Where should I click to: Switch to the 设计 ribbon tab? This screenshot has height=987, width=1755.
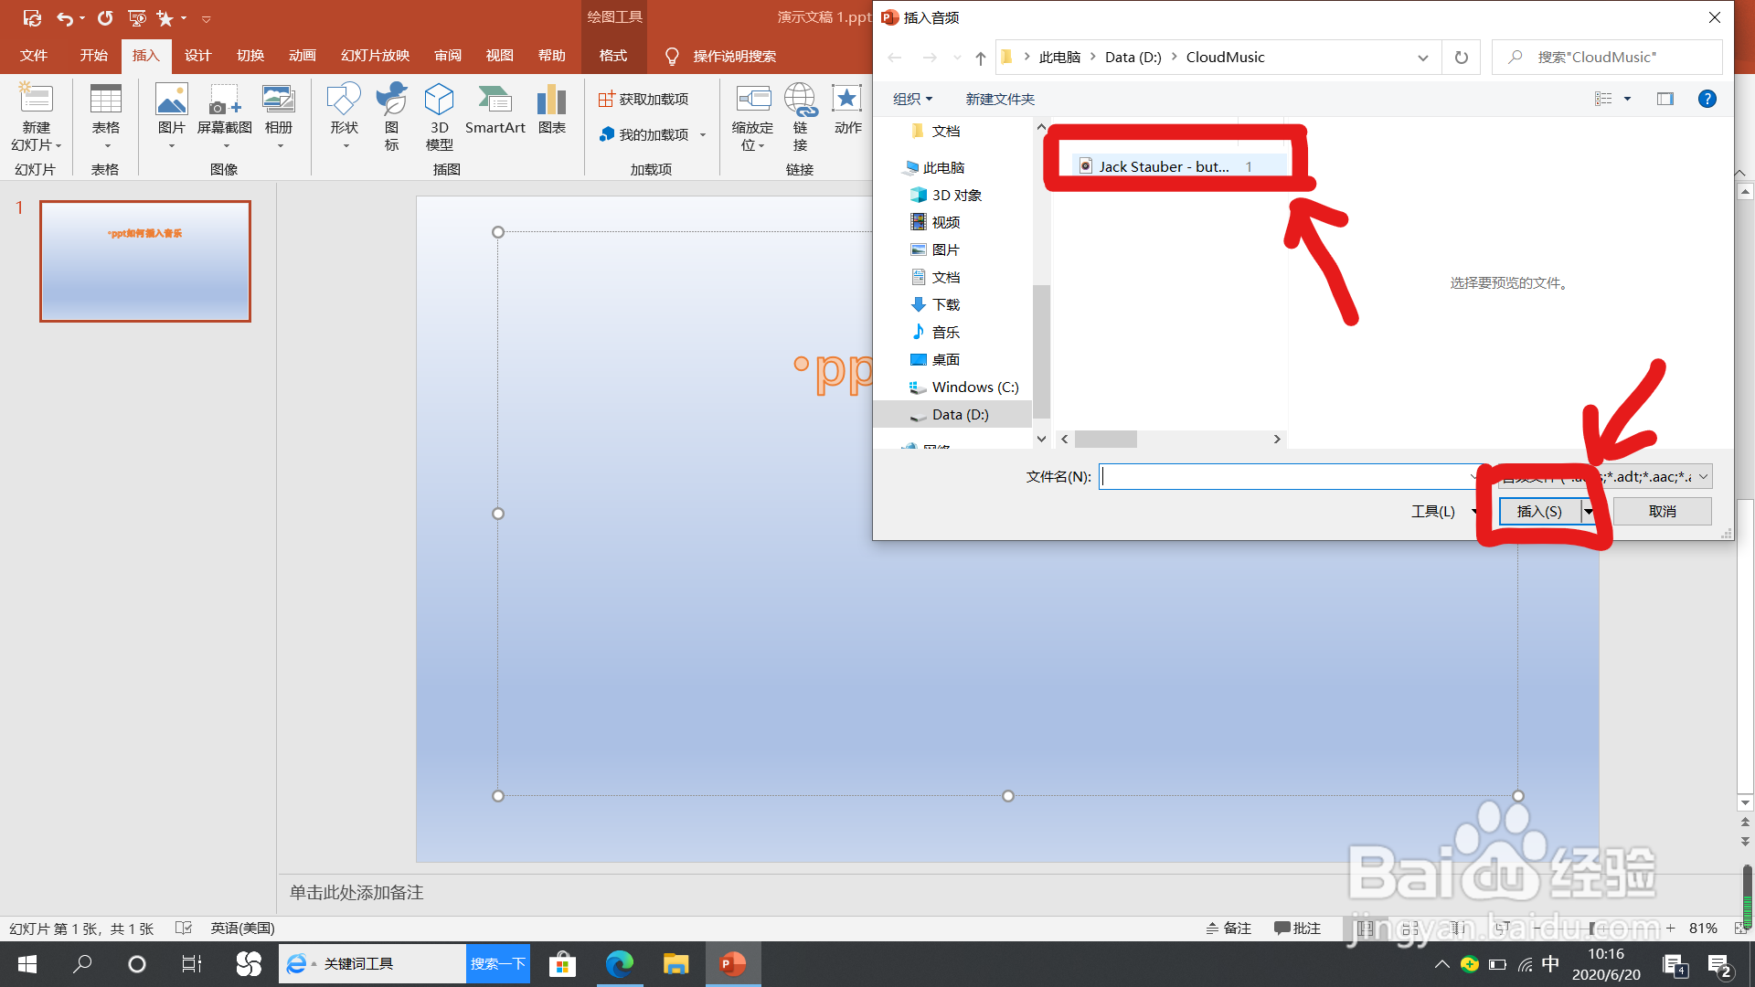pyautogui.click(x=197, y=56)
